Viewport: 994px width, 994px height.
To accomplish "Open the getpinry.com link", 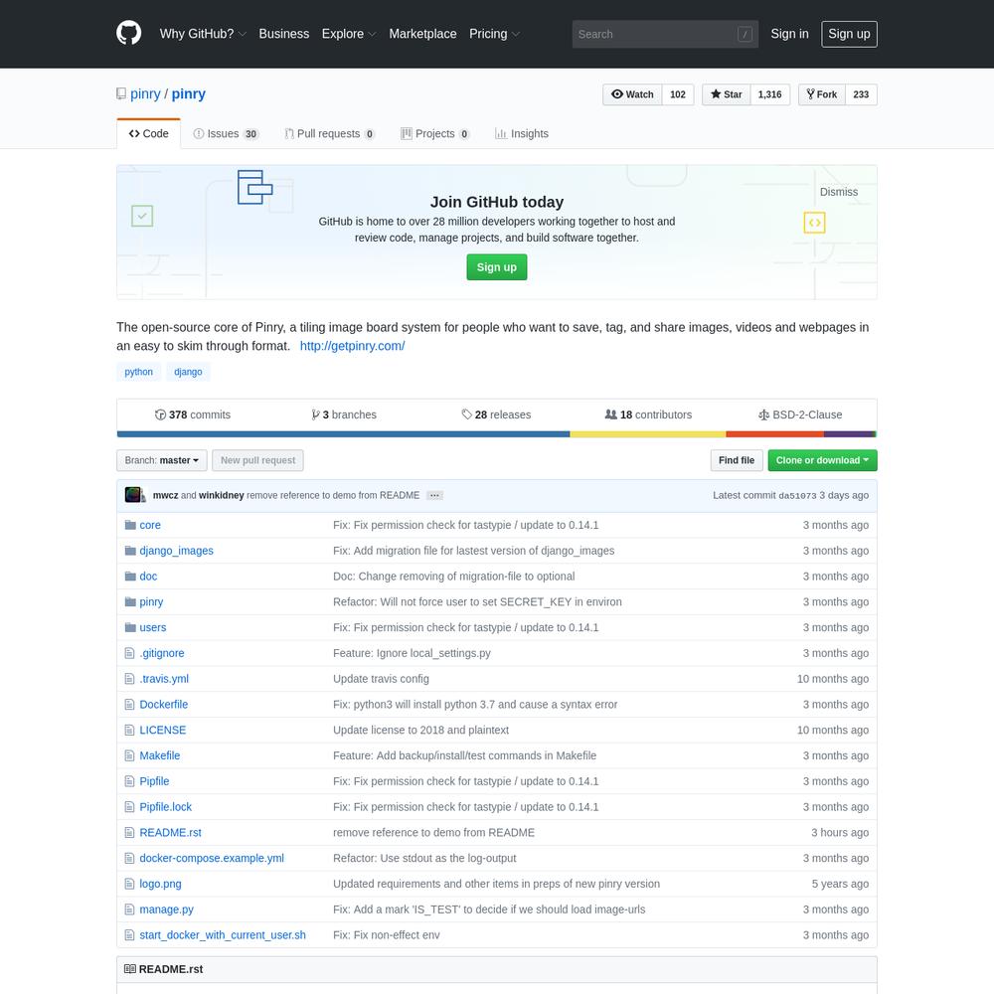I will 352,346.
